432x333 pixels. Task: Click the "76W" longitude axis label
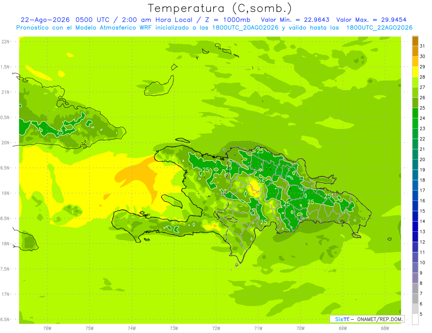click(47, 328)
